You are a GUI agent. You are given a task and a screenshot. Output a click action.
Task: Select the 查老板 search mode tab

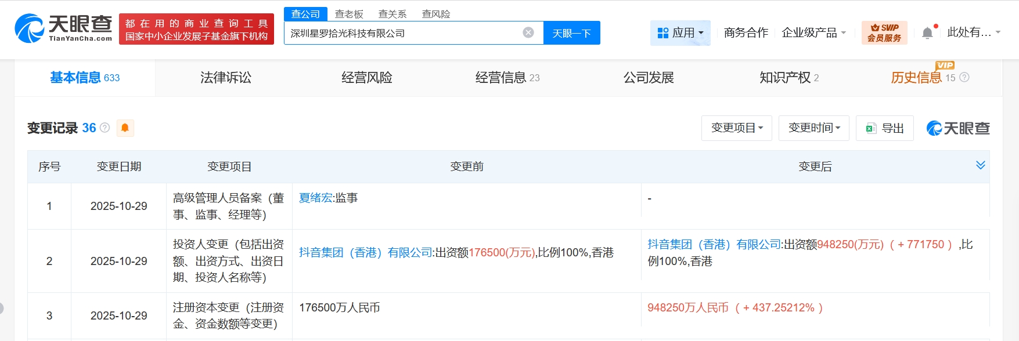pyautogui.click(x=349, y=14)
